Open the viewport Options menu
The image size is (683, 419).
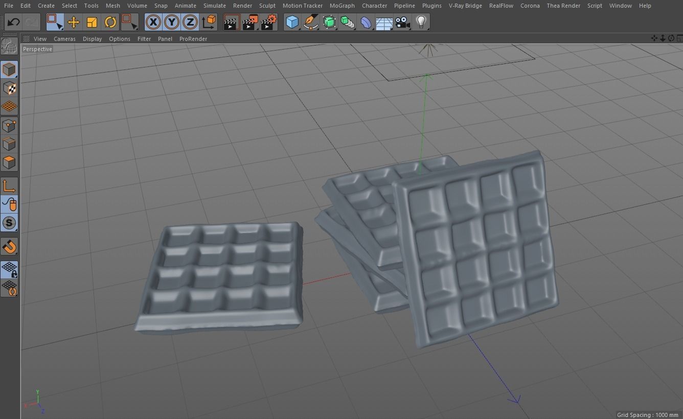[120, 39]
